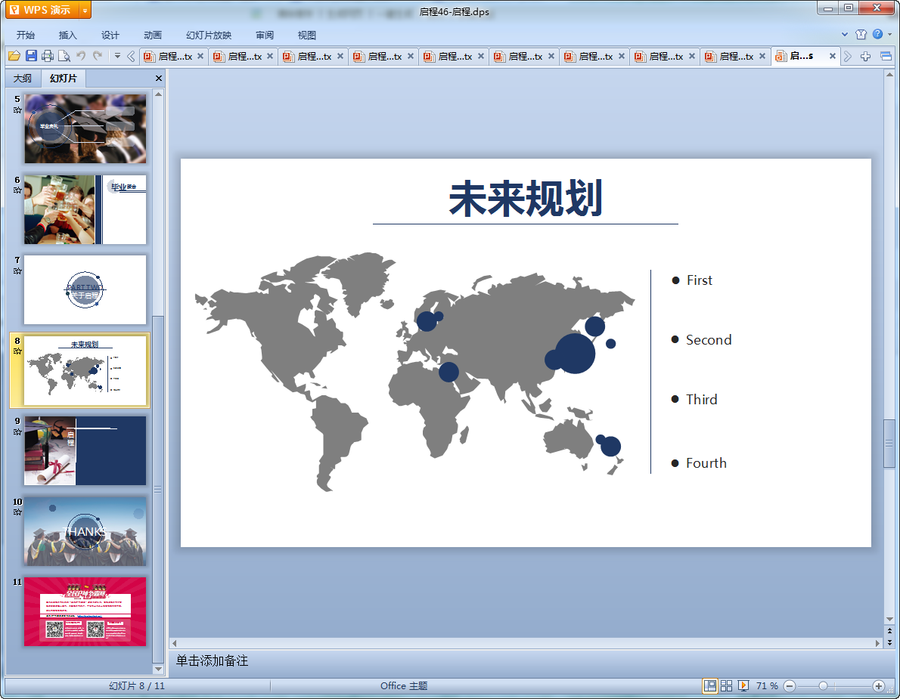900x699 pixels.
Task: Click animation star icon under slide 7
Action: tap(17, 271)
